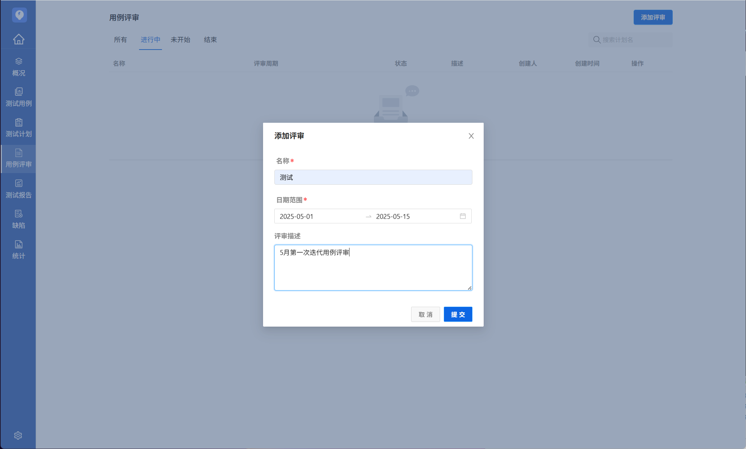Click the 名称 name input field
746x449 pixels.
[373, 177]
